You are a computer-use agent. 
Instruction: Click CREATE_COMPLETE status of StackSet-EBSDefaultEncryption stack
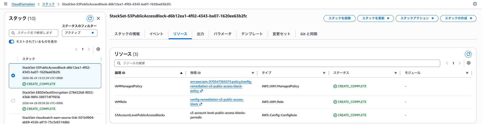click(x=39, y=109)
